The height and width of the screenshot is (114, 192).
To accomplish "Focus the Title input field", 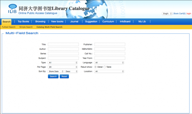I will pos(63,44).
